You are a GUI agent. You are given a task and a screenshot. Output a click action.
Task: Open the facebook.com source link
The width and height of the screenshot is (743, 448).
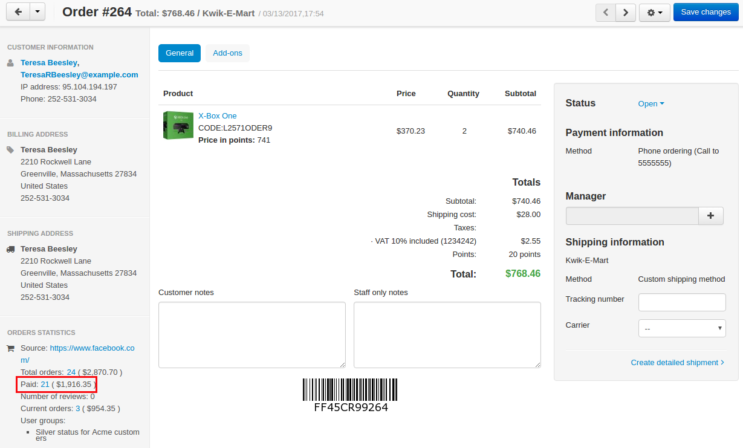click(77, 354)
